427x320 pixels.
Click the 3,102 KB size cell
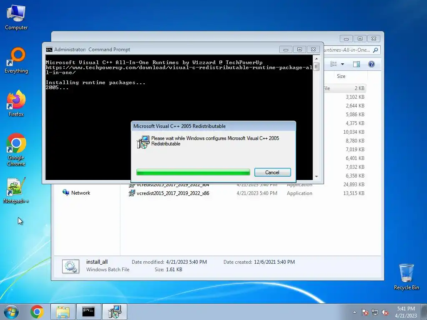point(355,97)
